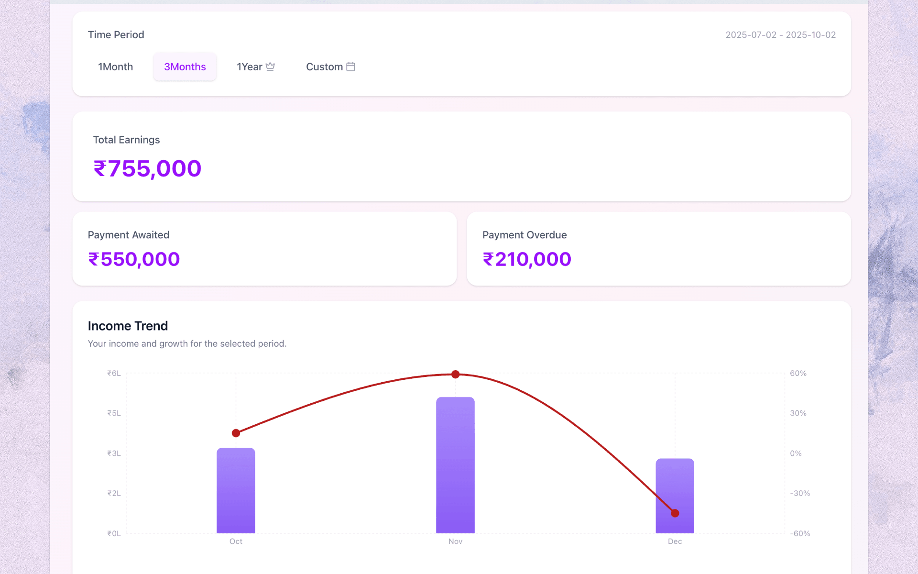Click the Nov income bar
The width and height of the screenshot is (918, 574).
pos(455,469)
